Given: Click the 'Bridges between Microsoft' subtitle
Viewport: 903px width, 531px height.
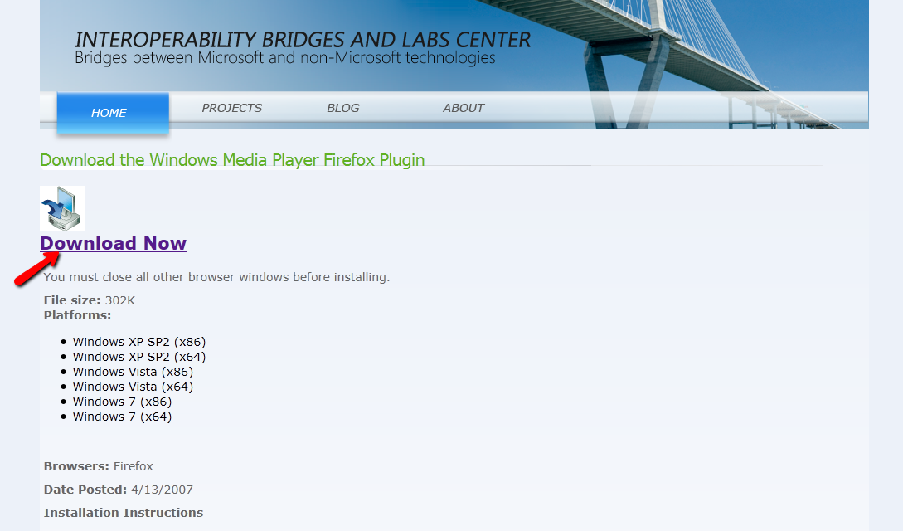Looking at the screenshot, I should click(285, 57).
